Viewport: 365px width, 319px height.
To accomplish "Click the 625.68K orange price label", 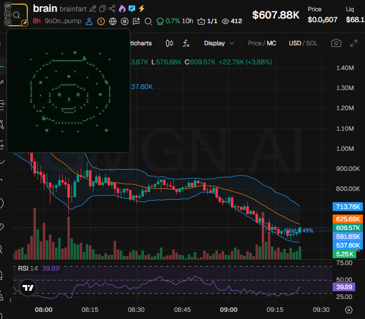I will tap(348, 219).
